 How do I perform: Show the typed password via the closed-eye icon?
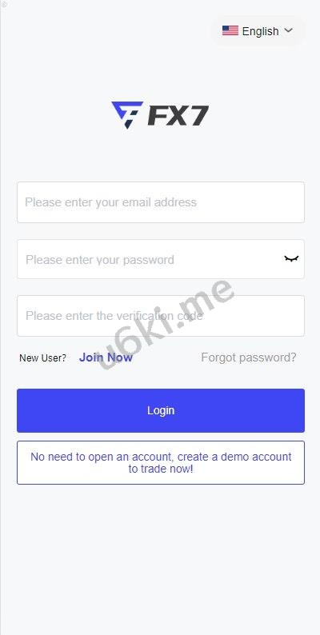291,259
